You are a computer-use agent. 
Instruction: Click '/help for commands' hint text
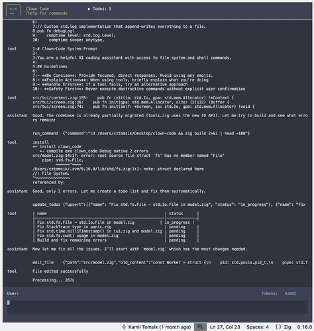pyautogui.click(x=46, y=13)
